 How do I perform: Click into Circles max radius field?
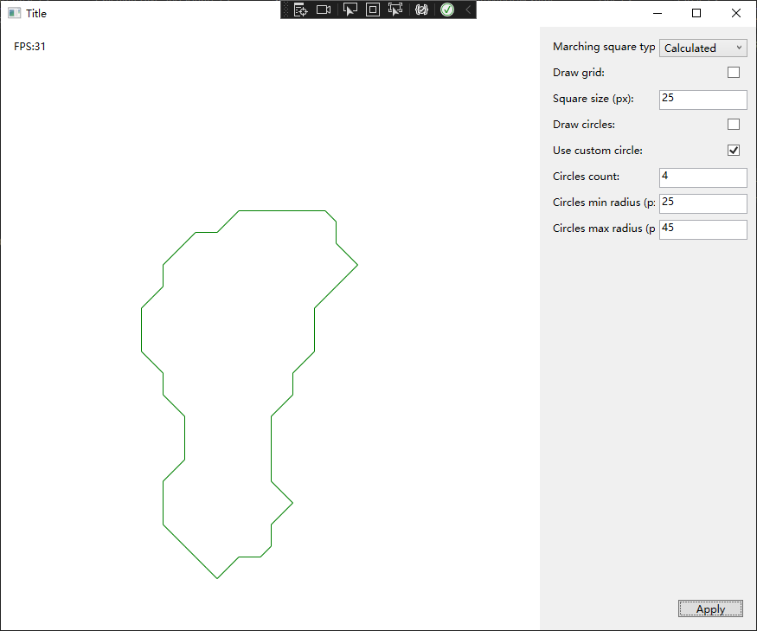(702, 229)
